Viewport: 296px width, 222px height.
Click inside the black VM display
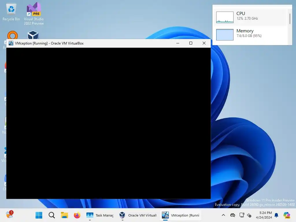coord(109,123)
